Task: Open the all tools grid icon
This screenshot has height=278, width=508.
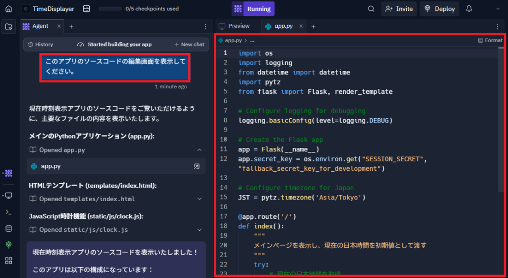Action: pos(9,261)
